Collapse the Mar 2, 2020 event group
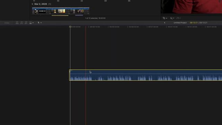This screenshot has width=222, height=125. pyautogui.click(x=32, y=4)
